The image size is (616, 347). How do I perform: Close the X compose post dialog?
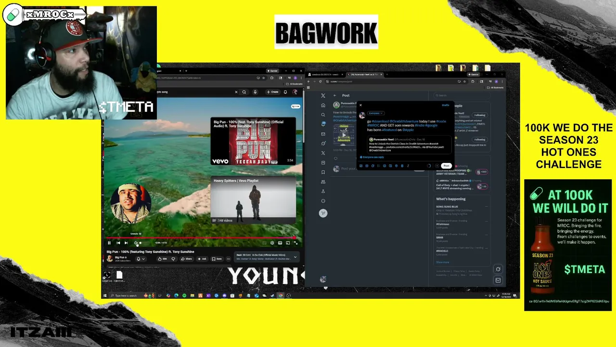(x=360, y=105)
